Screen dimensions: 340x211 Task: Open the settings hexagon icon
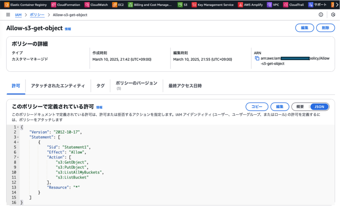click(x=333, y=15)
